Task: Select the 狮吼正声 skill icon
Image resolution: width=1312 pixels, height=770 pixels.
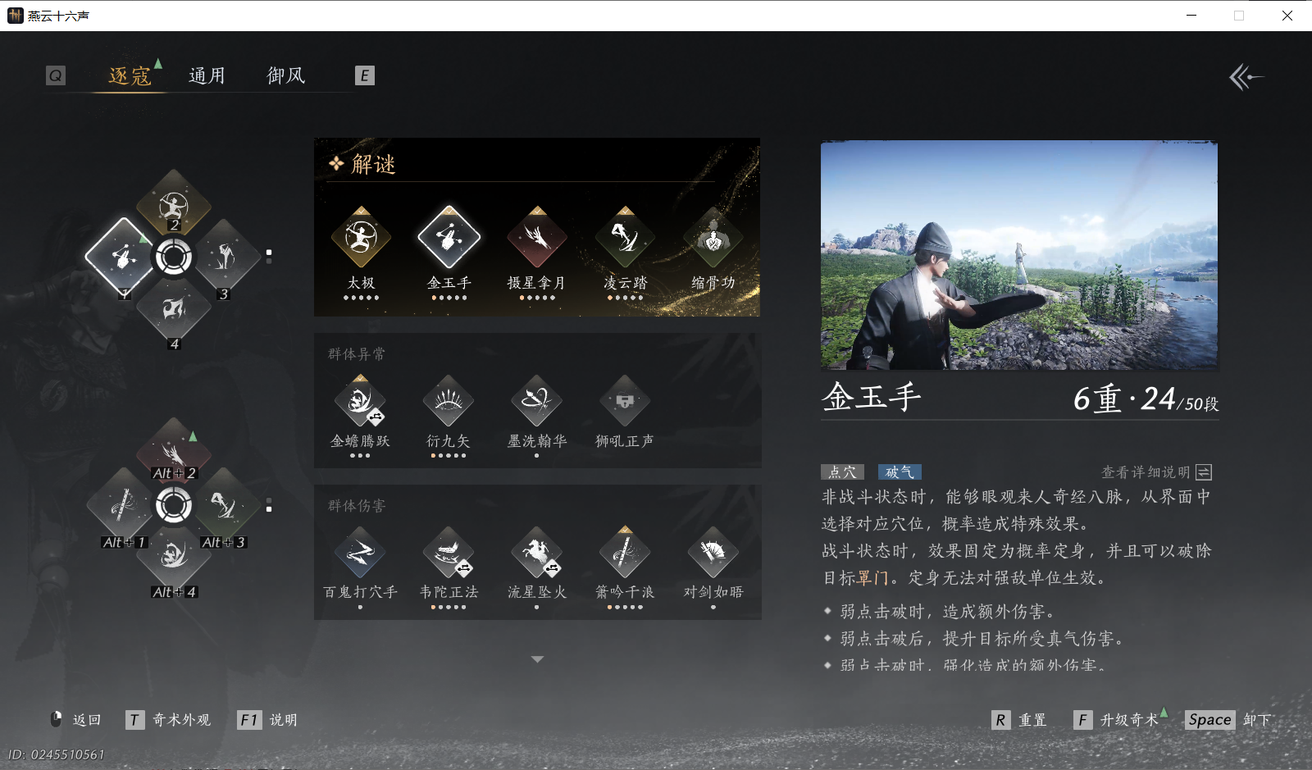Action: point(625,401)
